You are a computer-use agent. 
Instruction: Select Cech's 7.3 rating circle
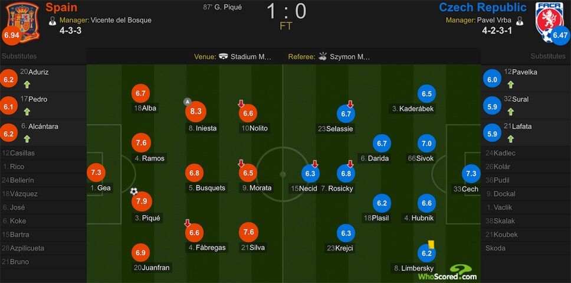pos(471,174)
